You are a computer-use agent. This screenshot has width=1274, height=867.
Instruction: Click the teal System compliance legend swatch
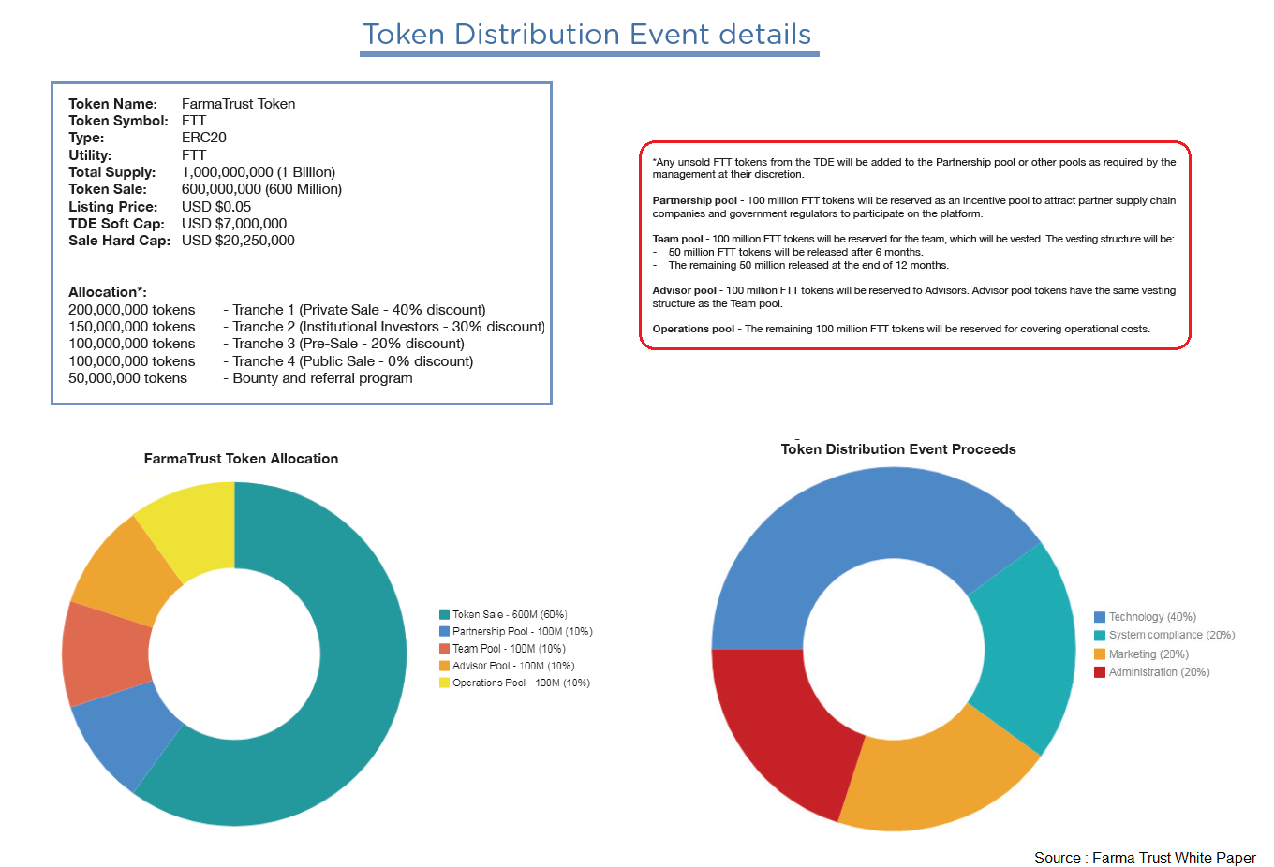[x=1100, y=635]
